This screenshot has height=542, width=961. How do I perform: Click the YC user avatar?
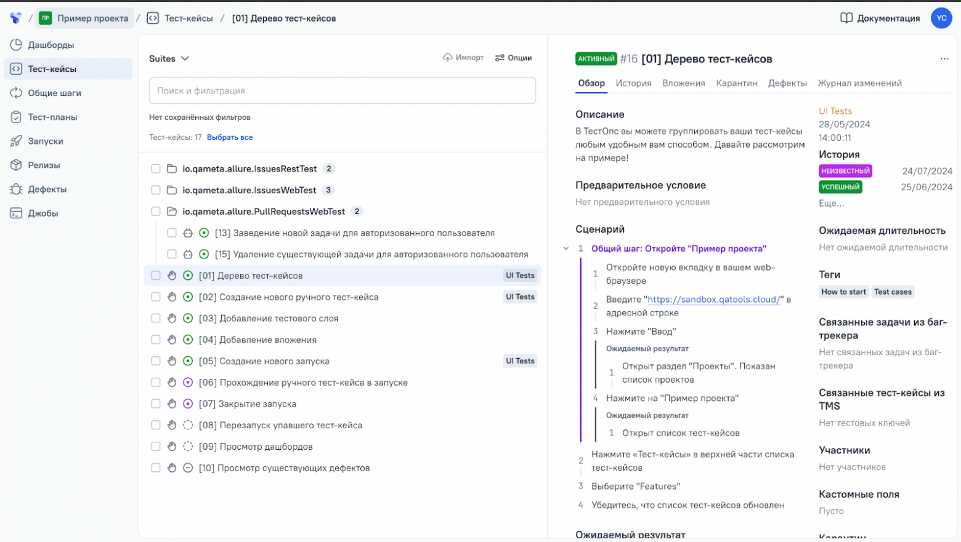[x=941, y=18]
